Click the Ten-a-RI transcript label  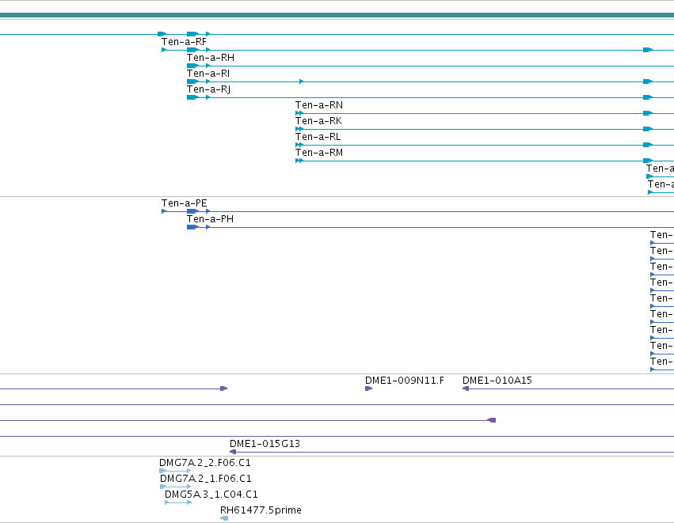coord(208,74)
